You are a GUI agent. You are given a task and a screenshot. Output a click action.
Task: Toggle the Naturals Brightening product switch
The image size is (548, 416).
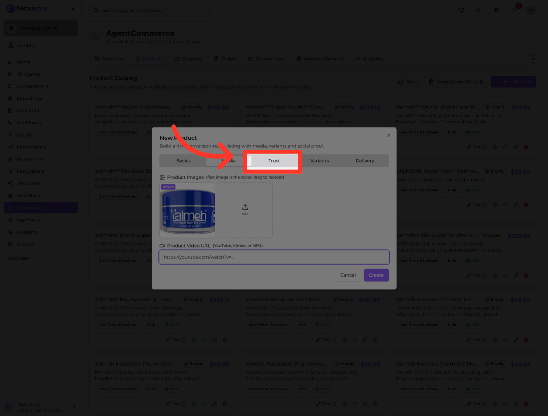coord(355,404)
